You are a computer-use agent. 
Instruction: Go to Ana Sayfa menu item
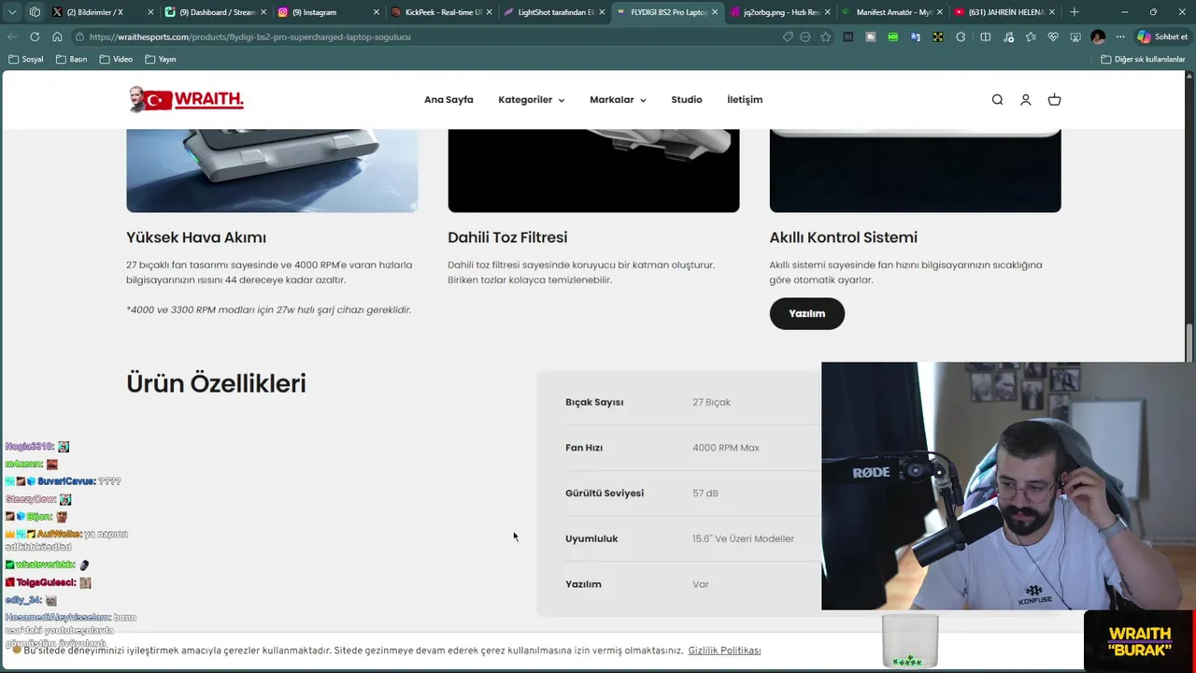coord(448,100)
